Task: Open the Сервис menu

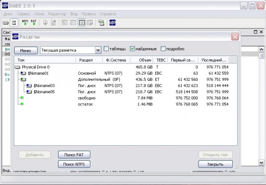Action: (x=23, y=14)
